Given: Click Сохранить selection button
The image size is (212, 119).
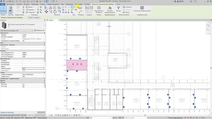Looking at the screenshot, I should pyautogui.click(x=127, y=7).
